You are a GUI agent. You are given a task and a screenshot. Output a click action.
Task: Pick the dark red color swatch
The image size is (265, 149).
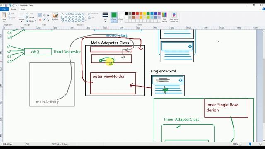pyautogui.click(x=134, y=14)
